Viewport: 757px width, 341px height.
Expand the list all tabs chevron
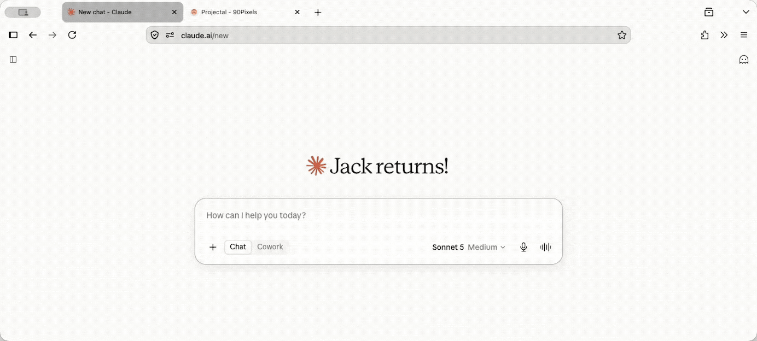click(746, 12)
